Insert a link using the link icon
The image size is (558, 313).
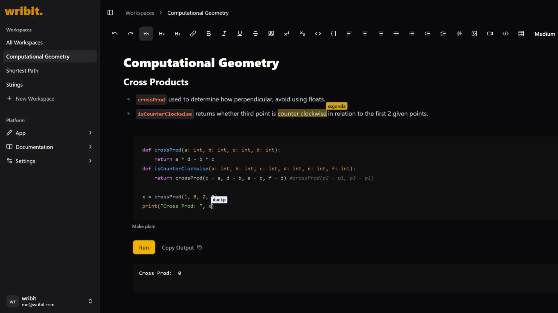193,34
